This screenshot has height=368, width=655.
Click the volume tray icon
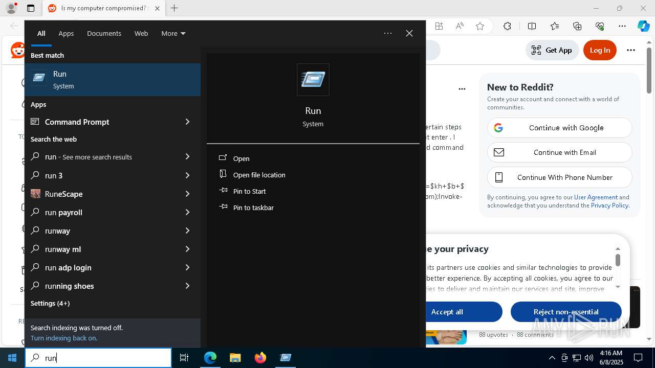click(x=589, y=358)
